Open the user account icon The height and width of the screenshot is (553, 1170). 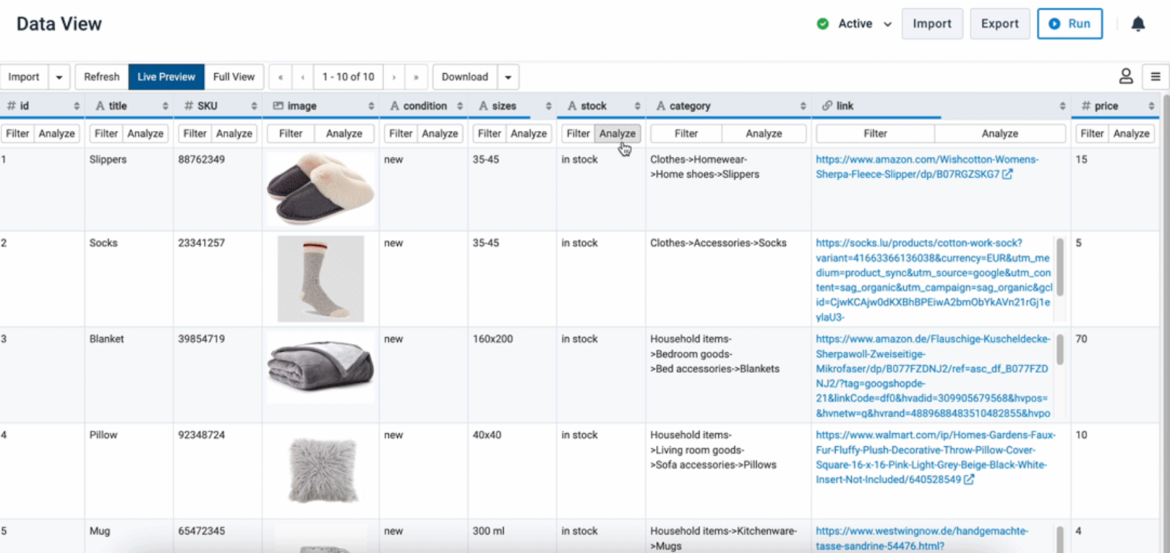point(1126,76)
